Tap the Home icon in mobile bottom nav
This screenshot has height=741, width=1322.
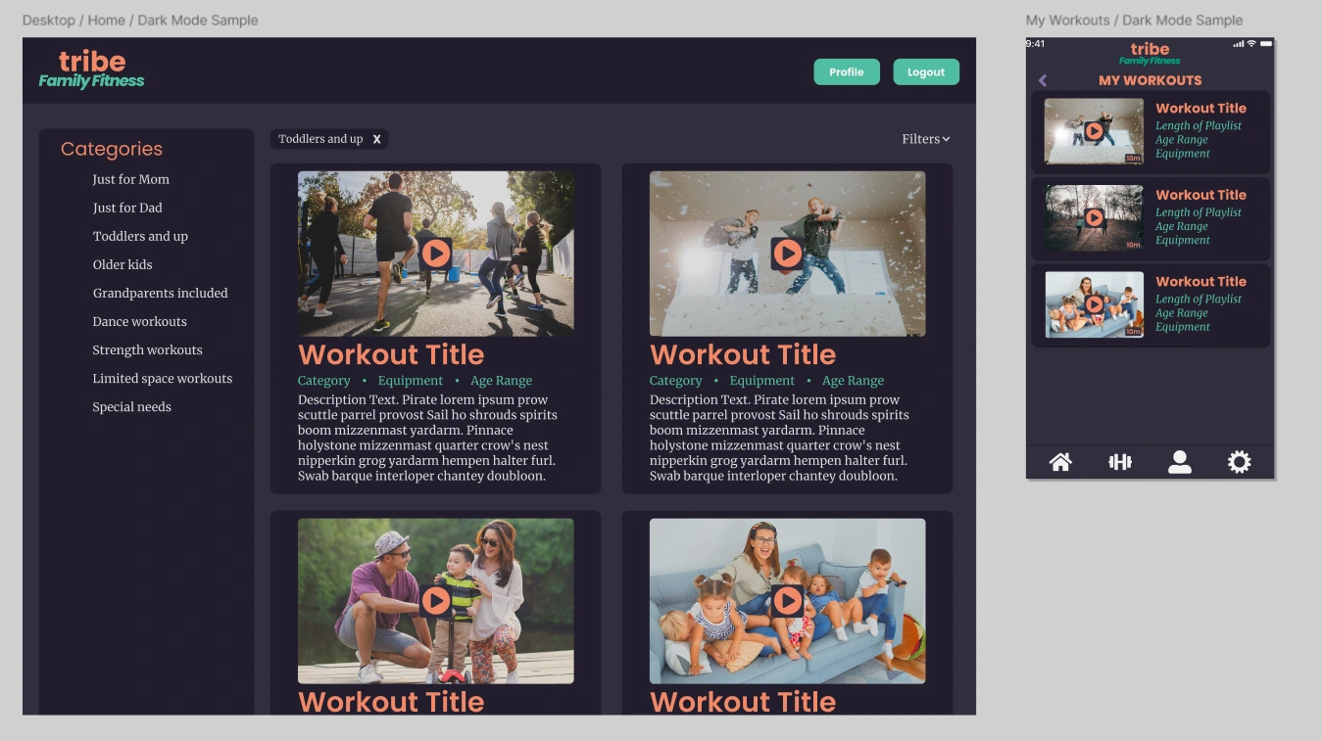[1060, 462]
